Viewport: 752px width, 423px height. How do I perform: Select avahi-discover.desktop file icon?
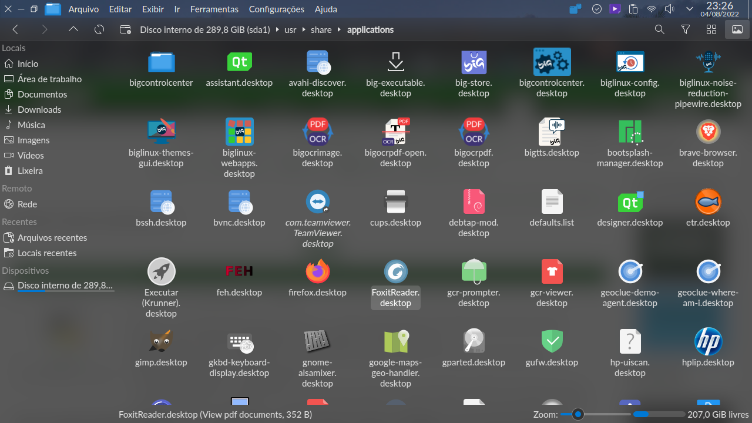click(x=317, y=62)
